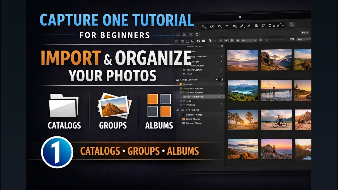Click the Recent Capture row icon
The image size is (338, 190).
tap(184, 70)
